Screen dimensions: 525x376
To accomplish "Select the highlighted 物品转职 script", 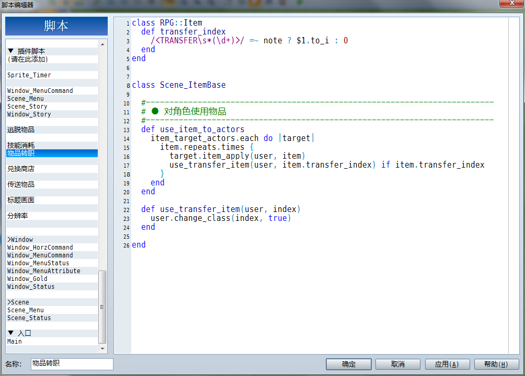I will pos(52,153).
